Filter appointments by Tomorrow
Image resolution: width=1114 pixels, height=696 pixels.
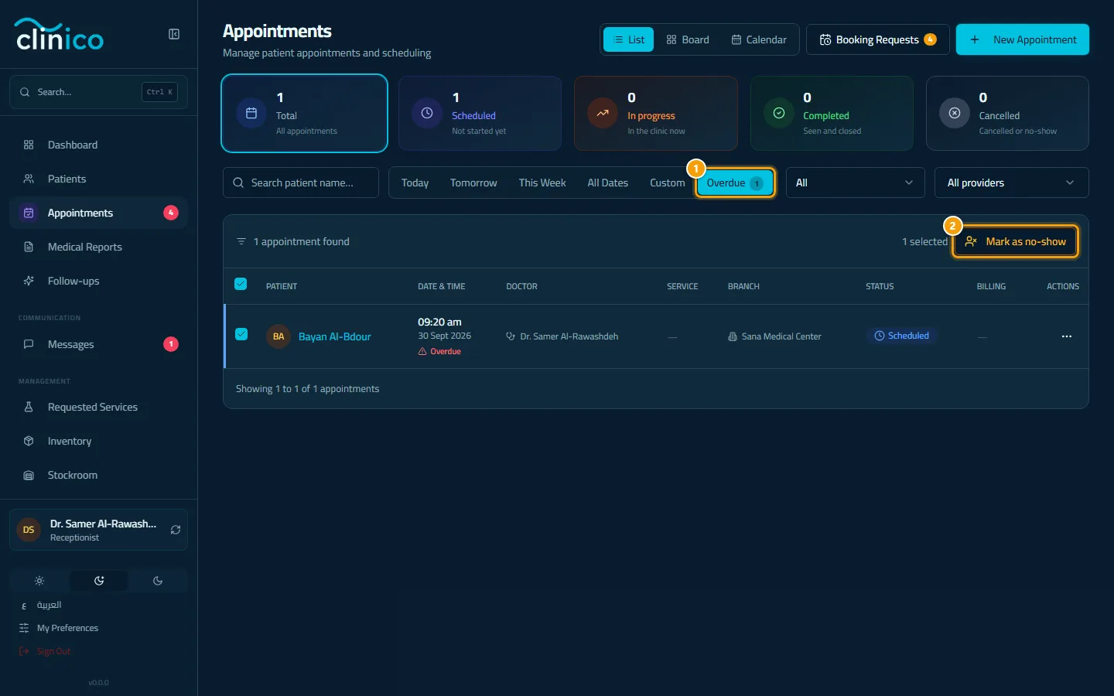tap(473, 183)
